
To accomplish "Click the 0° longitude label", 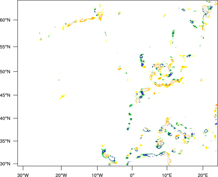I will pos(132,175).
